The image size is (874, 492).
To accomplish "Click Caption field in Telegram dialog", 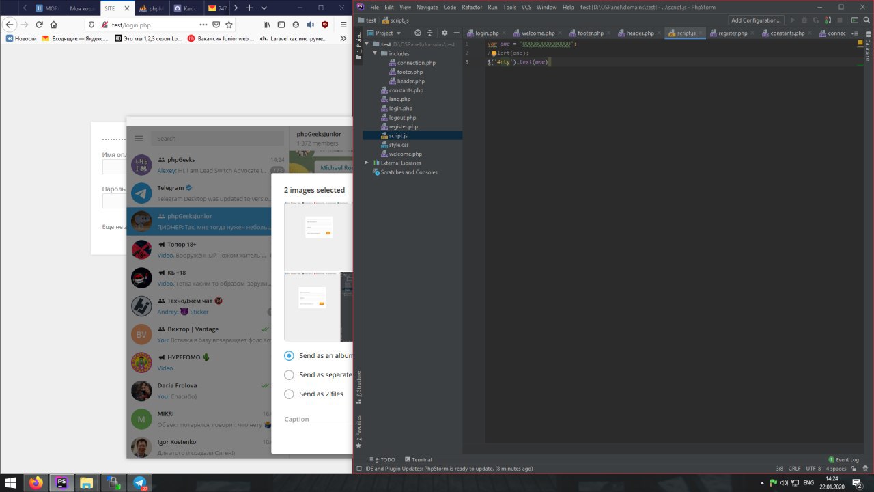I will 318,419.
